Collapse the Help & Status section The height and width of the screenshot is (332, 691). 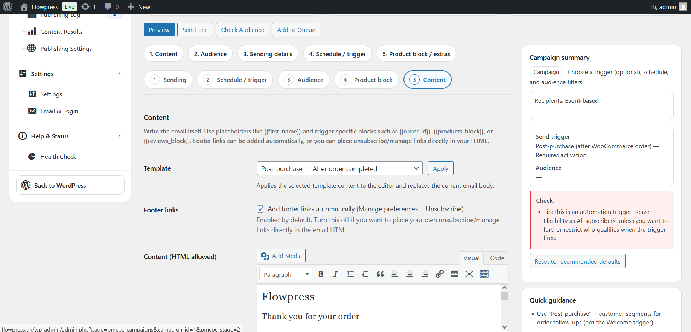point(120,136)
